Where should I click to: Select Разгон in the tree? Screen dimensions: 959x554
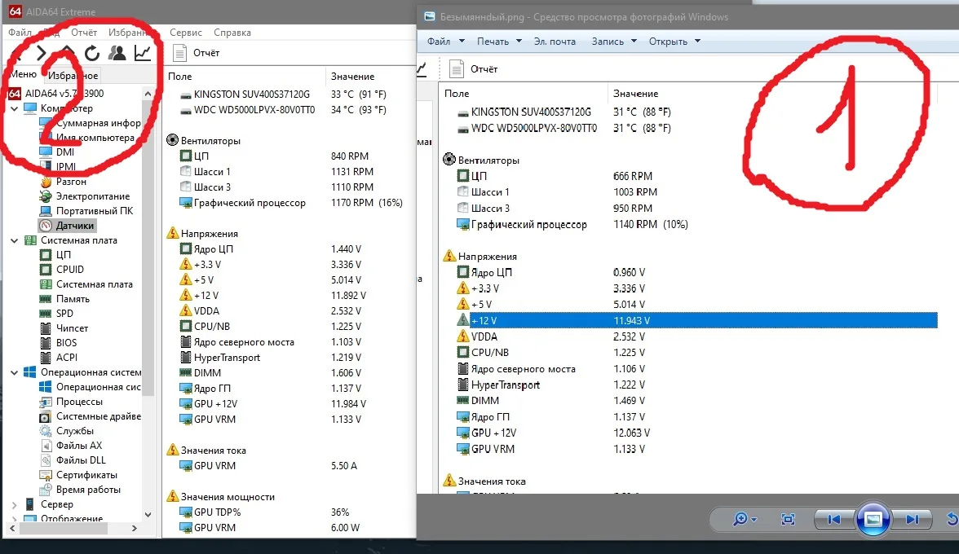(x=71, y=182)
